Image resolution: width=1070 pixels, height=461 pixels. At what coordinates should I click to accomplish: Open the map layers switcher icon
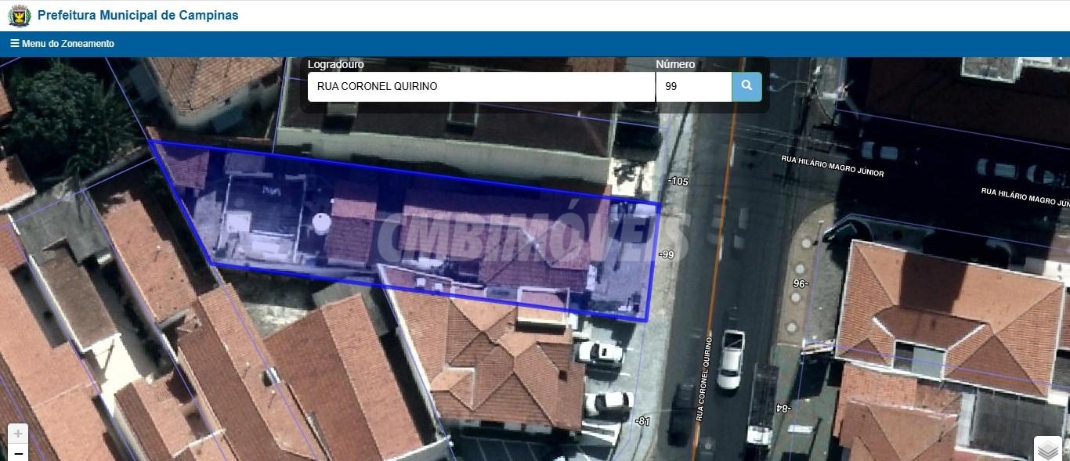pyautogui.click(x=1048, y=449)
